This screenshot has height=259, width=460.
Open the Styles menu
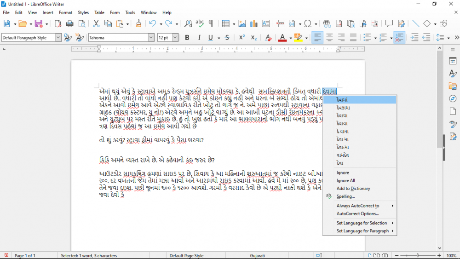tap(83, 12)
